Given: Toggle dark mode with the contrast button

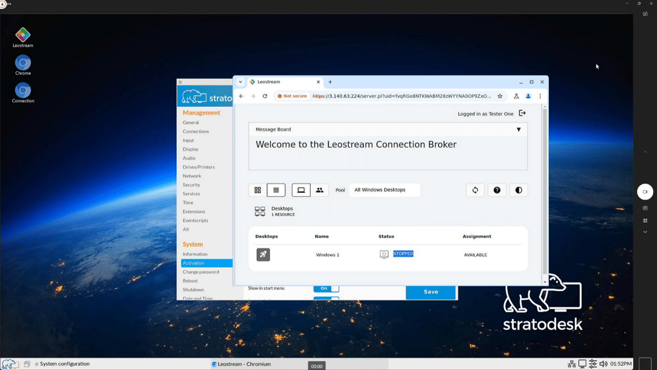Looking at the screenshot, I should click(518, 190).
